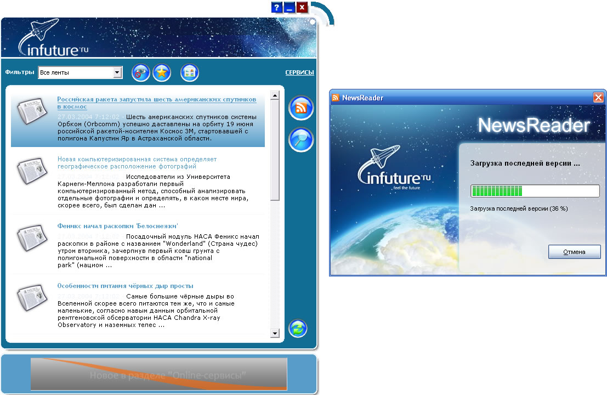
Task: Open headline Особенности питания чёрных дыр просты
Action: point(125,286)
